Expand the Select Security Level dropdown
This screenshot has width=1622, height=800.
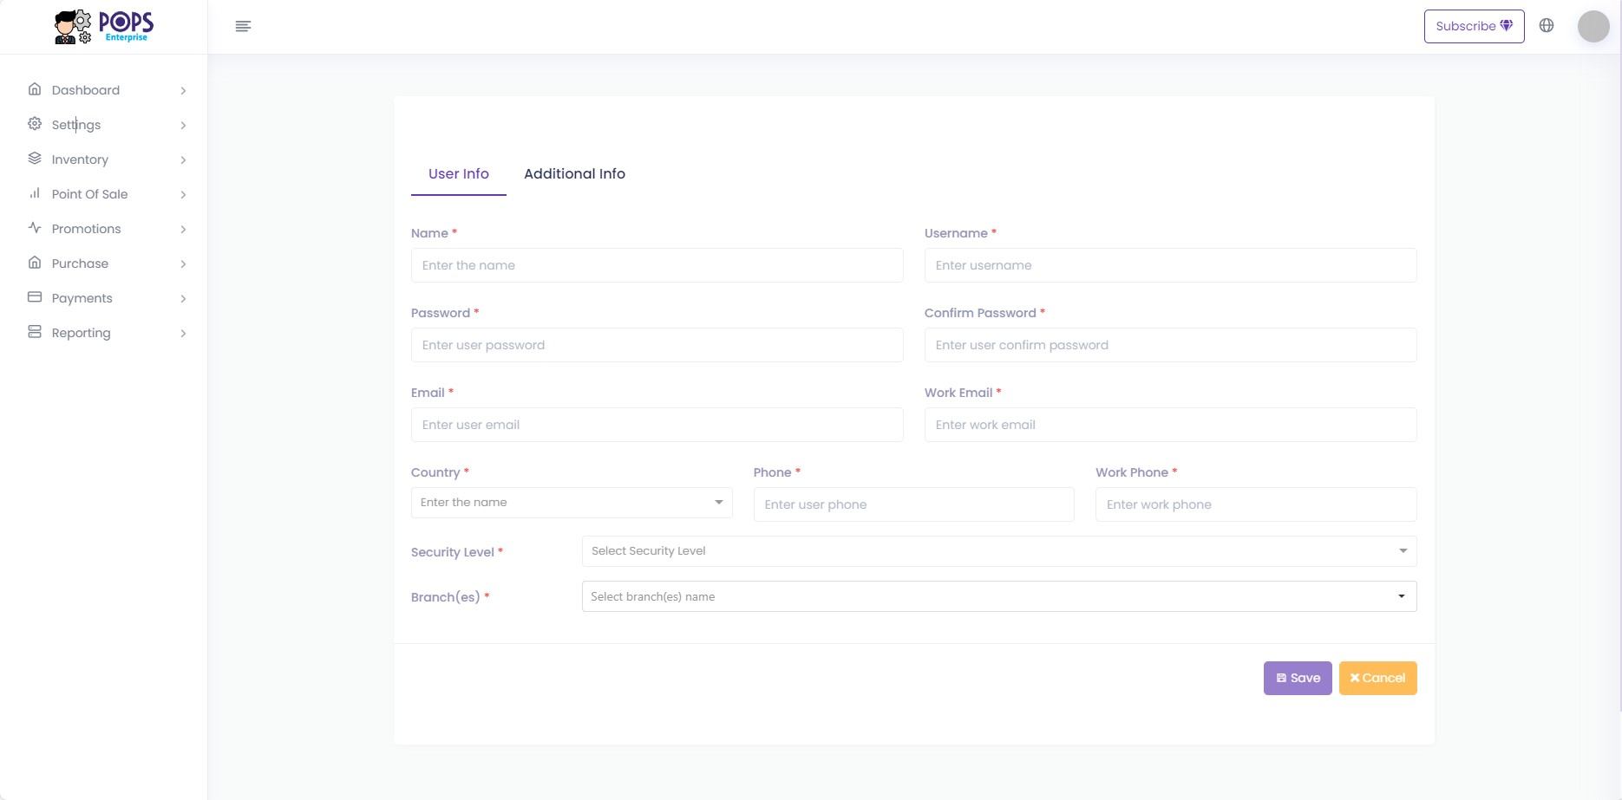pyautogui.click(x=997, y=550)
